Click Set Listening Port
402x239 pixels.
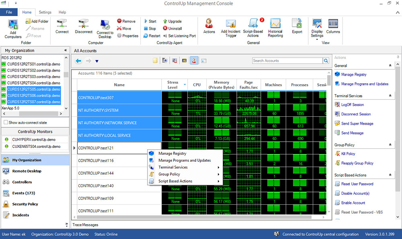179,36
